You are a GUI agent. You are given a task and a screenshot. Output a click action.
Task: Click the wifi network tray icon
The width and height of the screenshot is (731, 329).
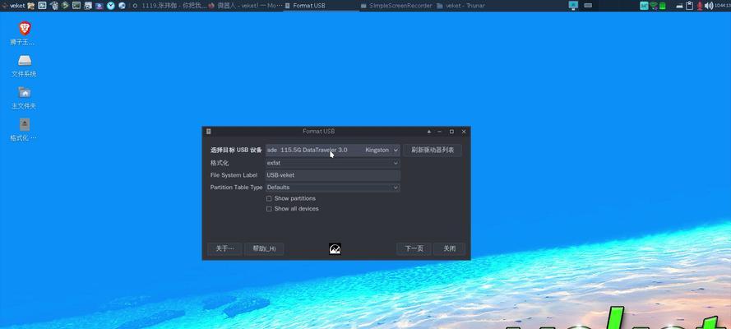[x=654, y=6]
